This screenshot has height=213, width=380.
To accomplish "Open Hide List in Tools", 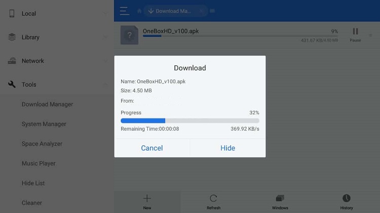I will tap(33, 183).
